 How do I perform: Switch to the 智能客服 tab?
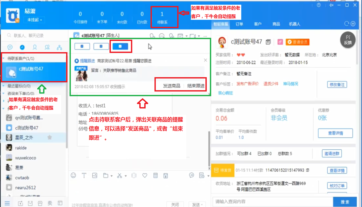click(221, 24)
